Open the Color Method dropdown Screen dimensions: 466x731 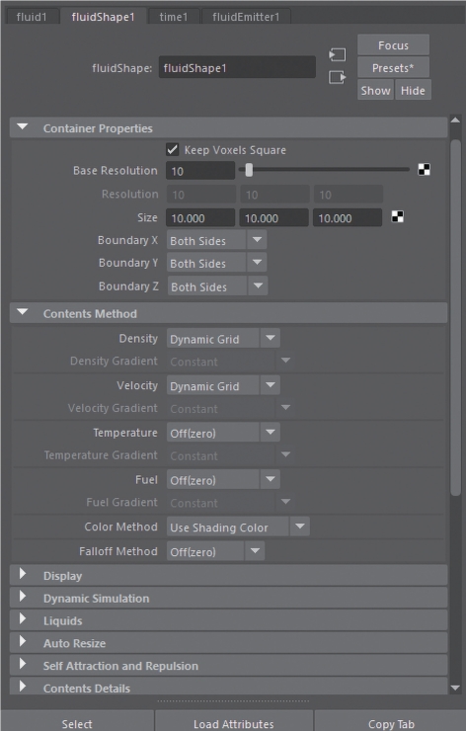point(238,527)
